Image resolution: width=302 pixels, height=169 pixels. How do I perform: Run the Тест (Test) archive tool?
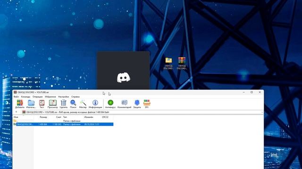tap(42, 104)
